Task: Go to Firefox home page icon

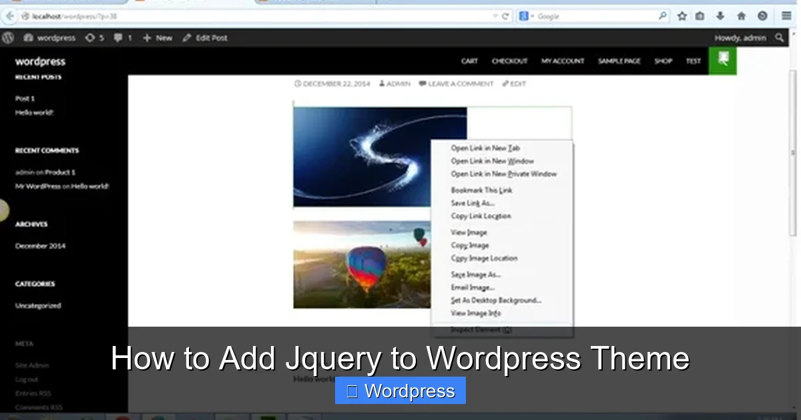Action: pos(741,16)
